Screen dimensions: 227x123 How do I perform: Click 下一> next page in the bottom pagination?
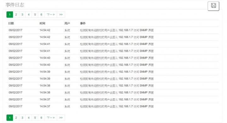[51, 118]
